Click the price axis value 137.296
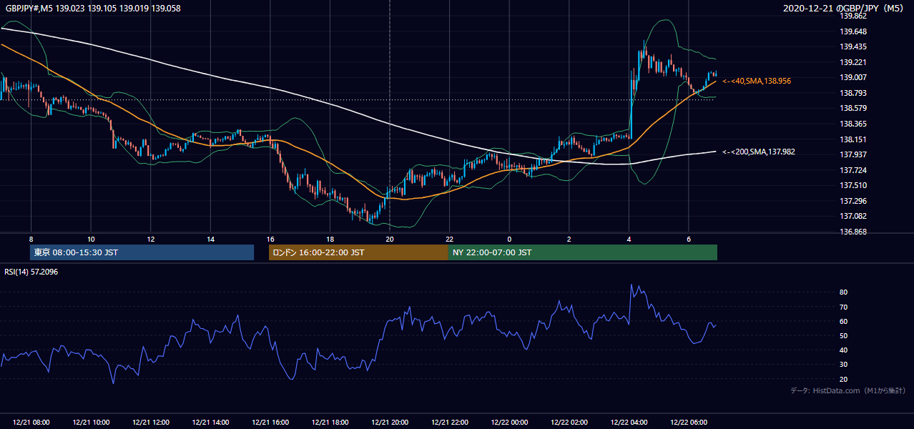 [x=854, y=201]
